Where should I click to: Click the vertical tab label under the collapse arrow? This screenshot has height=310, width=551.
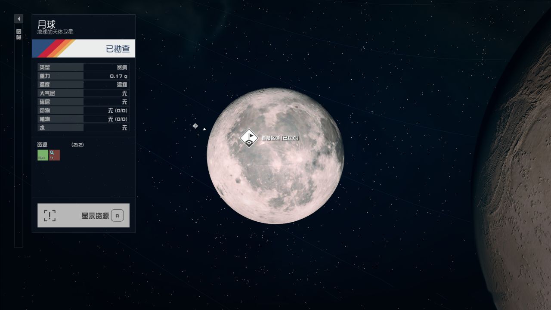pos(19,34)
